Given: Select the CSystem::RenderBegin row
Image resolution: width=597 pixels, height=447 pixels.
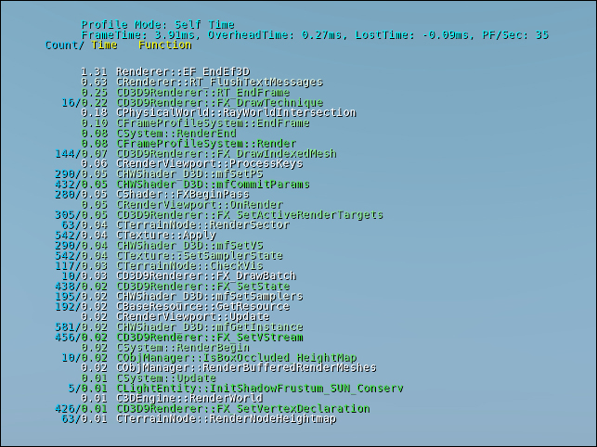Looking at the screenshot, I should 165,348.
